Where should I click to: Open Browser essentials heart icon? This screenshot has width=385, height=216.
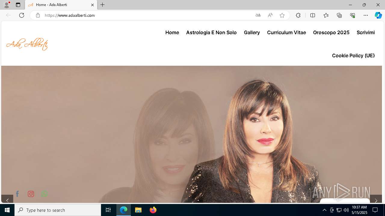pyautogui.click(x=353, y=15)
